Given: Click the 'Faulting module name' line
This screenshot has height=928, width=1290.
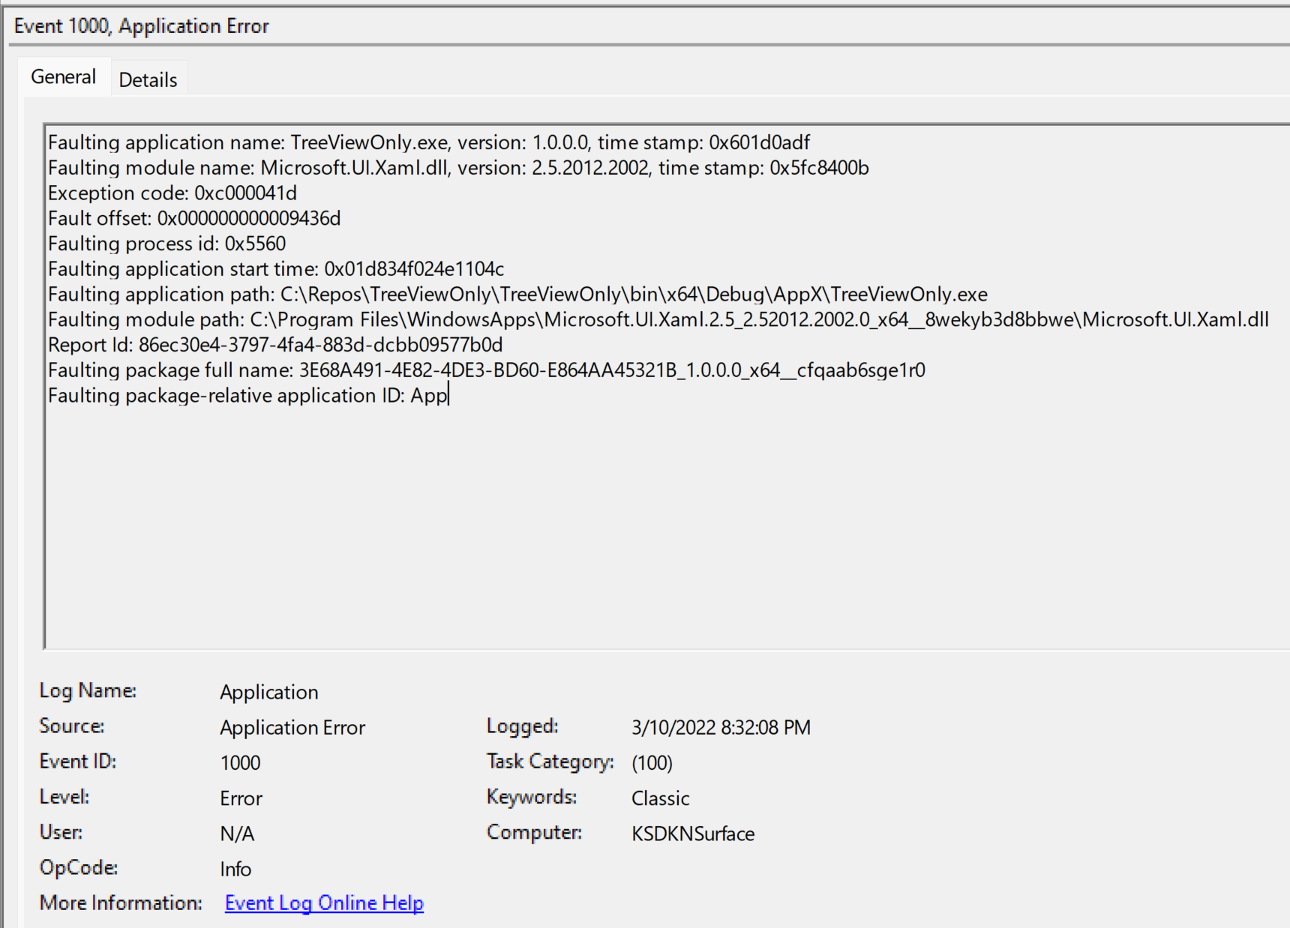Looking at the screenshot, I should click(x=458, y=168).
